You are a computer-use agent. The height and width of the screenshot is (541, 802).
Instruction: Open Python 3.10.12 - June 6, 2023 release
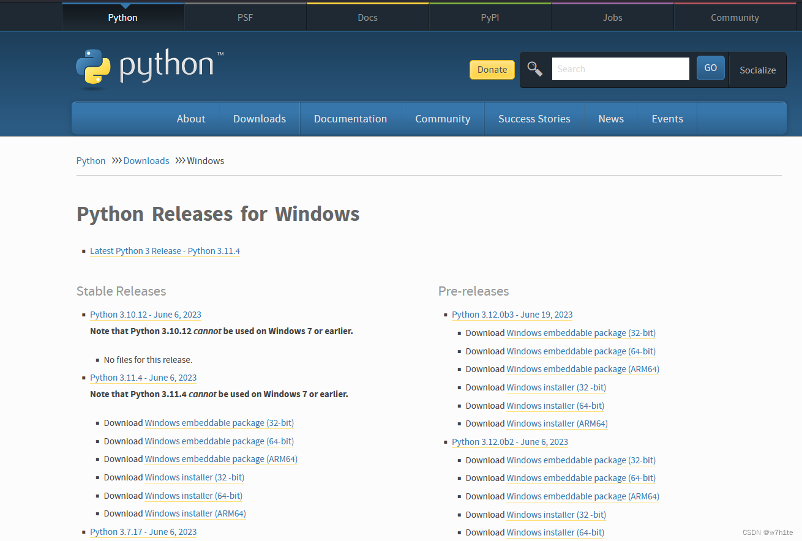pos(146,315)
